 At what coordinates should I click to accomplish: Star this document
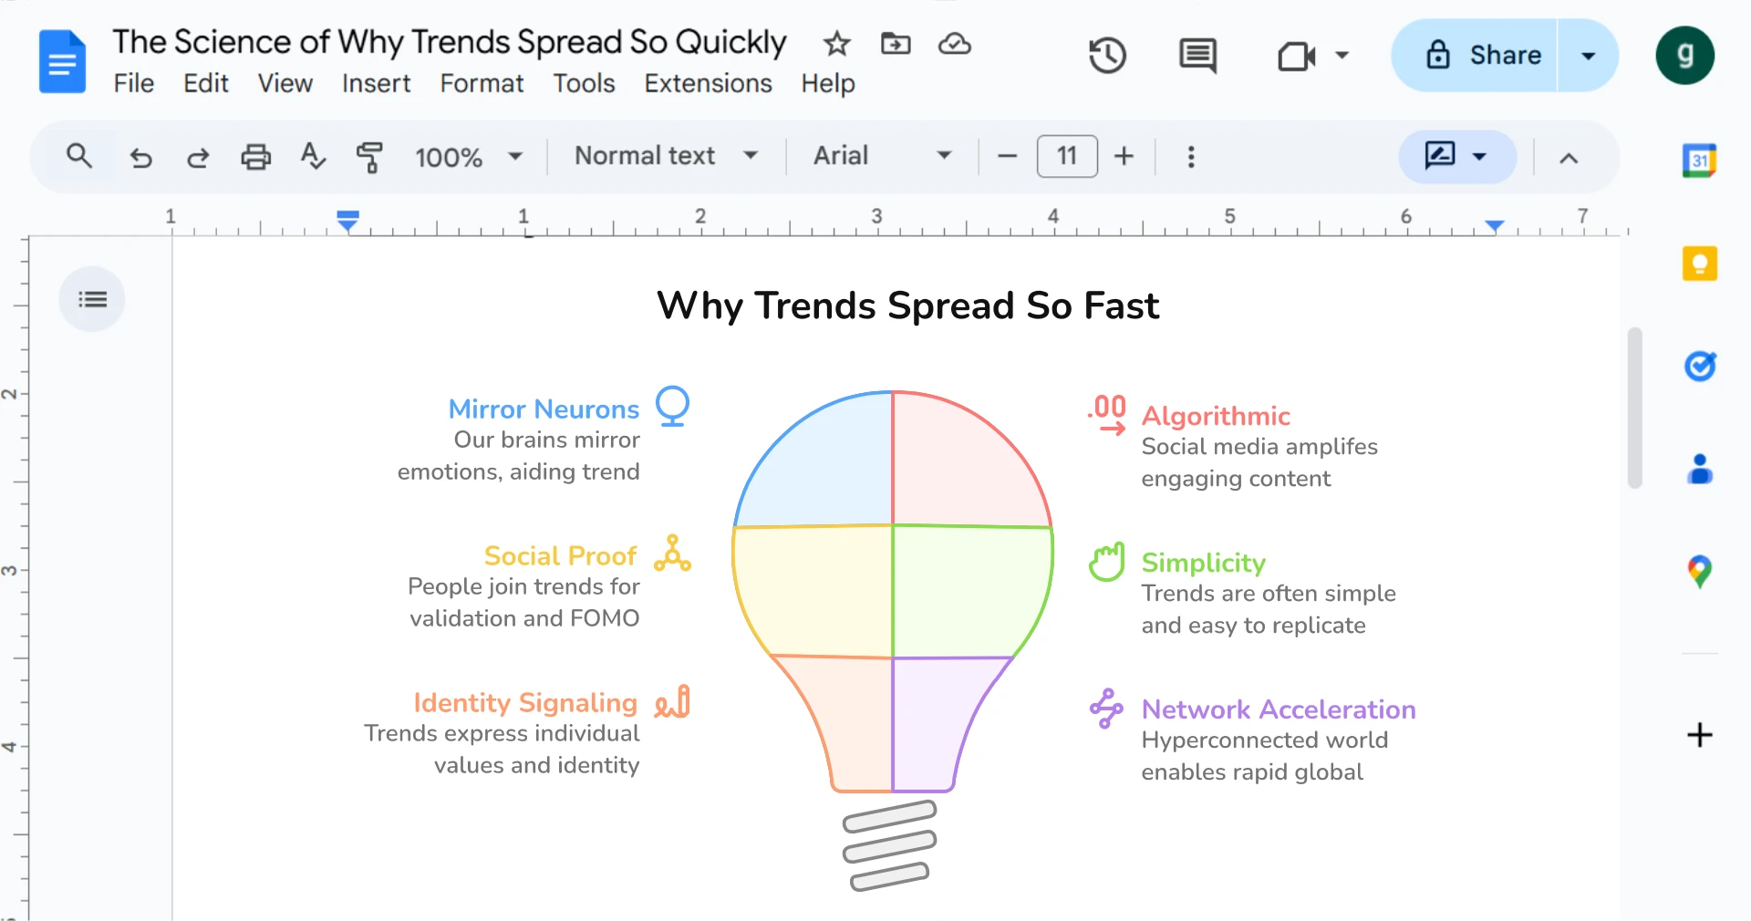click(835, 44)
